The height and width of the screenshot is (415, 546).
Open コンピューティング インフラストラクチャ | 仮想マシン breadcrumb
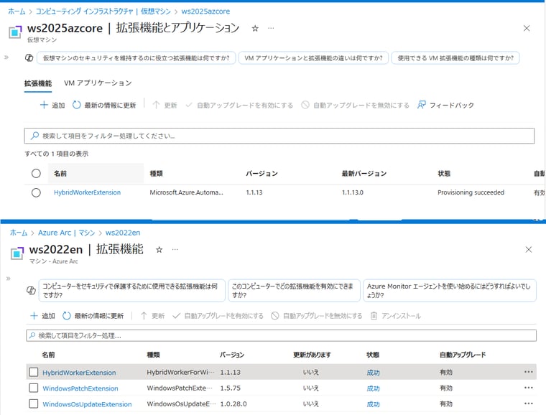103,11
